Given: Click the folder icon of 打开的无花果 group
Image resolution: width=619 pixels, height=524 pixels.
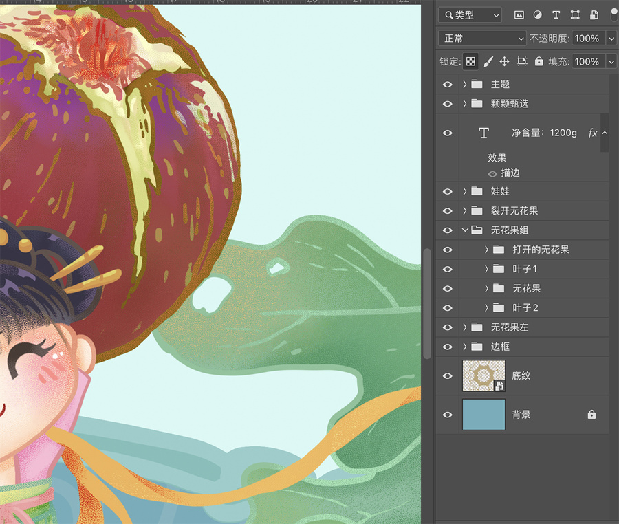Looking at the screenshot, I should 499,250.
